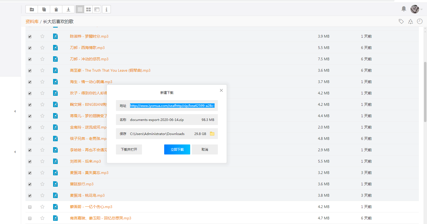Click music icon of 蔓延旅行.mp3
The width and height of the screenshot is (427, 224).
(56, 184)
